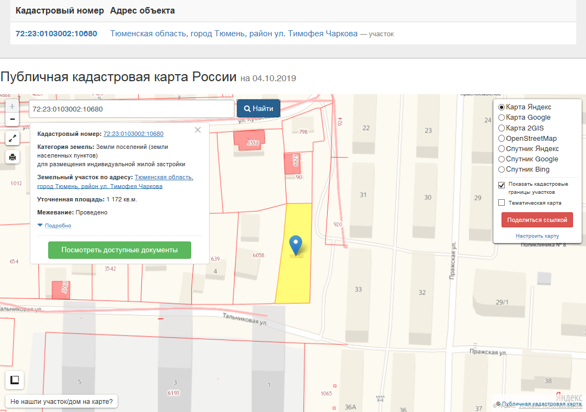Click building 29/1 on the map
Image resolution: width=586 pixels, height=412 pixels.
pyautogui.click(x=502, y=302)
